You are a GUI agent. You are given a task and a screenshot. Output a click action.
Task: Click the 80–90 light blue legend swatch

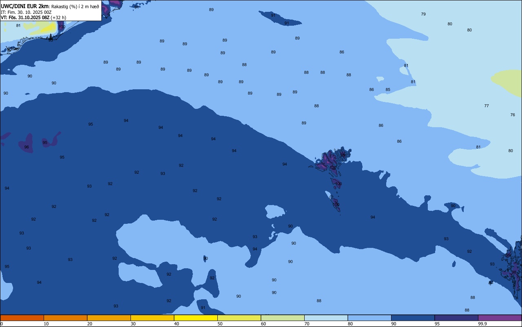point(369,318)
